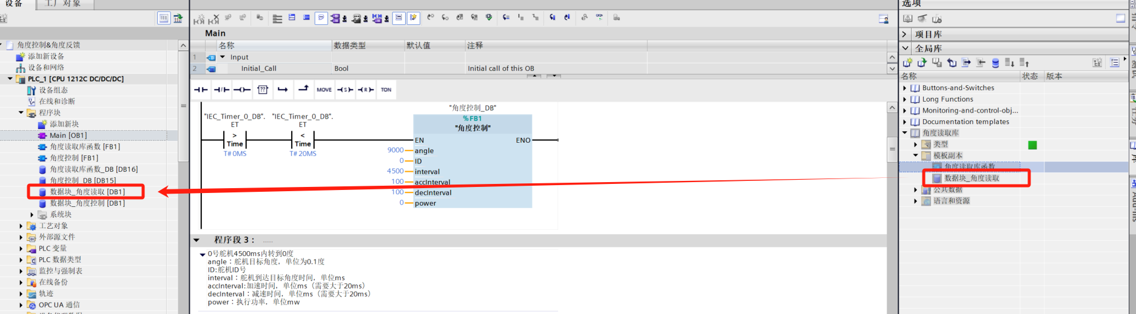Open Main [OB1] block
The image size is (1136, 314).
coord(68,136)
